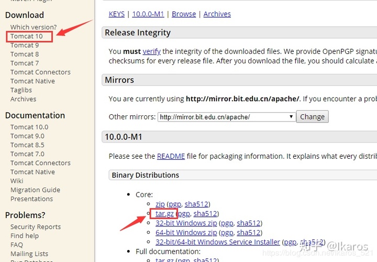Image resolution: width=377 pixels, height=262 pixels.
Task: Open the Find help link
Action: click(25, 235)
